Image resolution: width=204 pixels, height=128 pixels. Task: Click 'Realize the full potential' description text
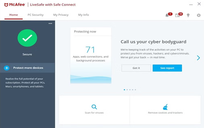coord(25,83)
